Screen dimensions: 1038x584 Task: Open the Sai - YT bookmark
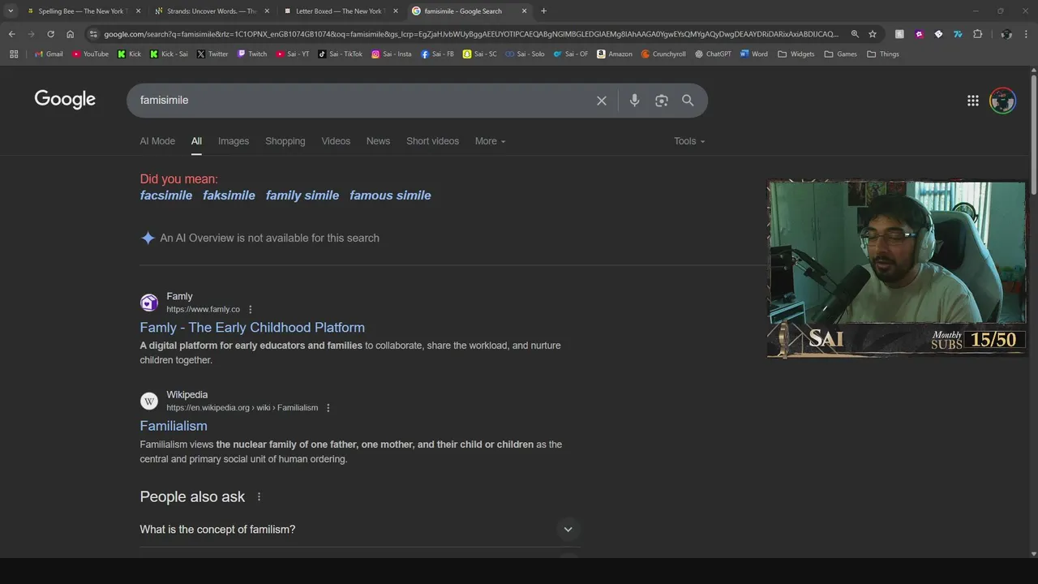coord(293,54)
